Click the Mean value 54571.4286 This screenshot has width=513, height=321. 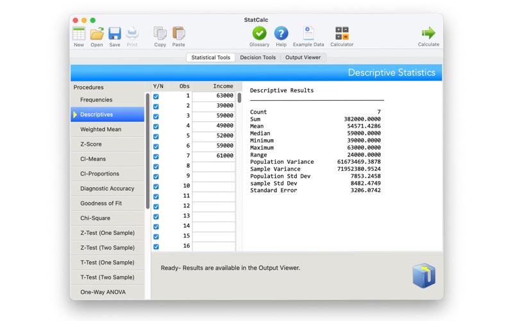pyautogui.click(x=364, y=126)
